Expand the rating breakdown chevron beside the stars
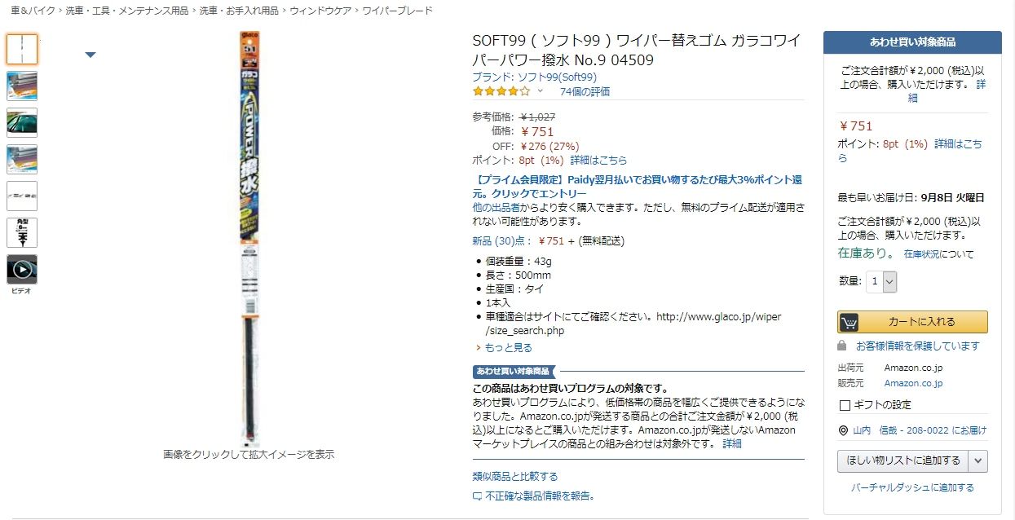This screenshot has height=520, width=1015. click(x=540, y=91)
